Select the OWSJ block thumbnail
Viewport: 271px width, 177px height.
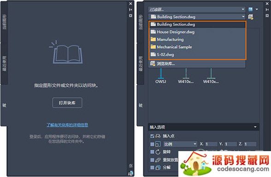161,76
